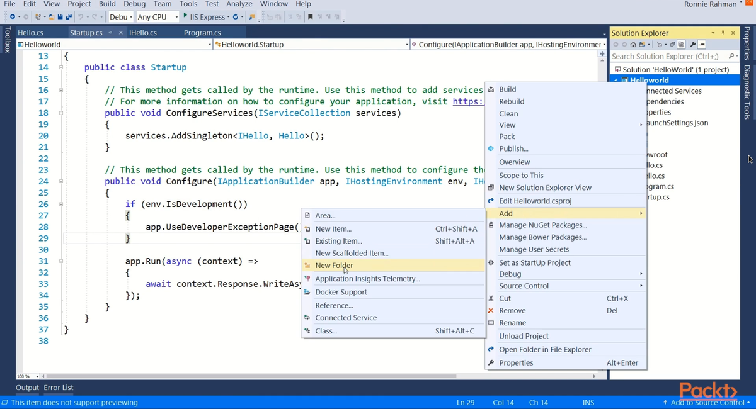Open the document tab overflow dropdown
This screenshot has height=409, width=756.
click(604, 33)
